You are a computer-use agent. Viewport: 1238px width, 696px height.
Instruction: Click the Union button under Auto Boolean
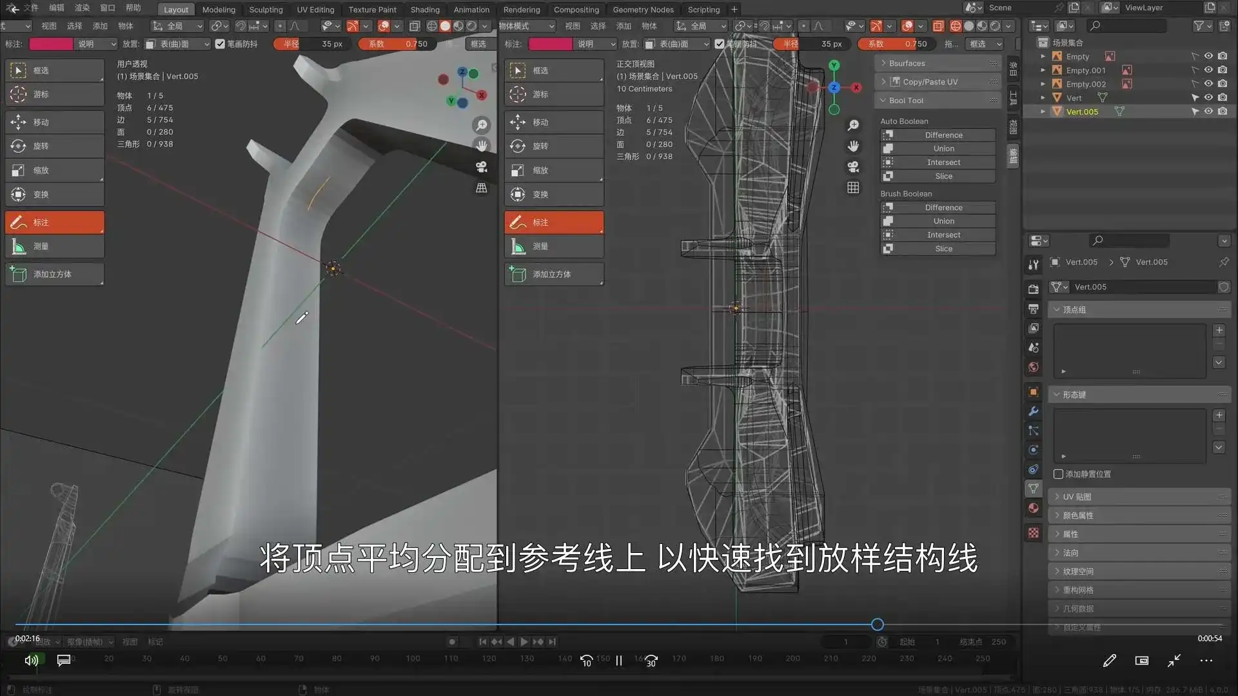pyautogui.click(x=943, y=148)
